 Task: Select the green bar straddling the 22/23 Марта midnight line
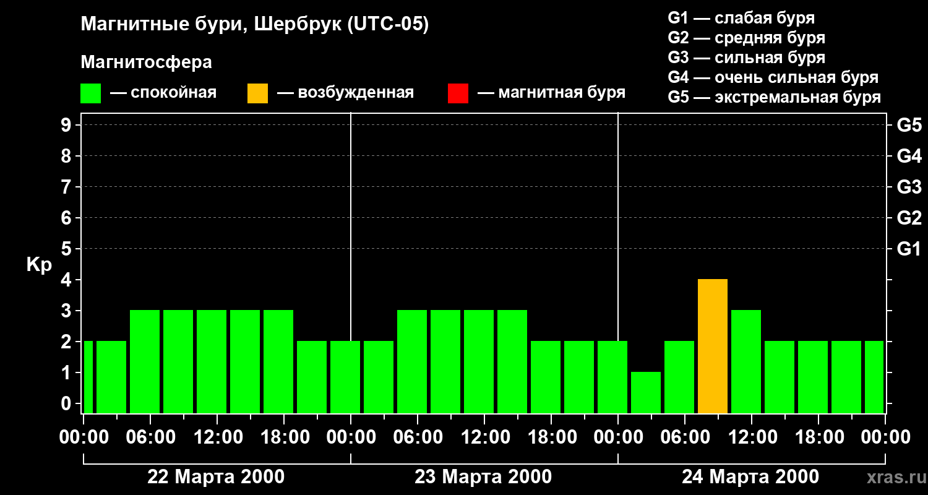[345, 377]
